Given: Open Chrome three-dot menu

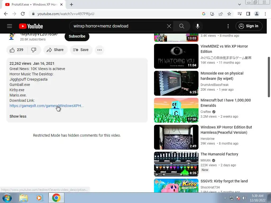Looking at the screenshot, I should (265, 14).
